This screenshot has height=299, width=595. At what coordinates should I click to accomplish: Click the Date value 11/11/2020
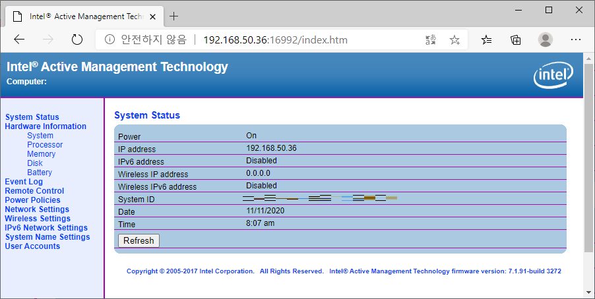(265, 211)
